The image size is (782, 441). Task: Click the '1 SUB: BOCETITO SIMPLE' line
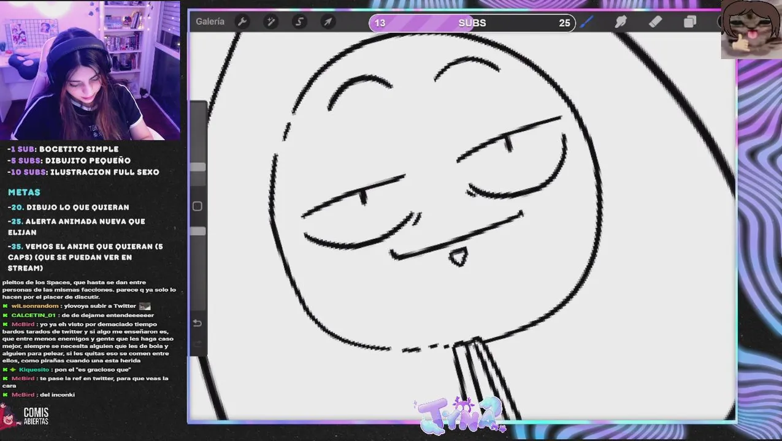63,149
